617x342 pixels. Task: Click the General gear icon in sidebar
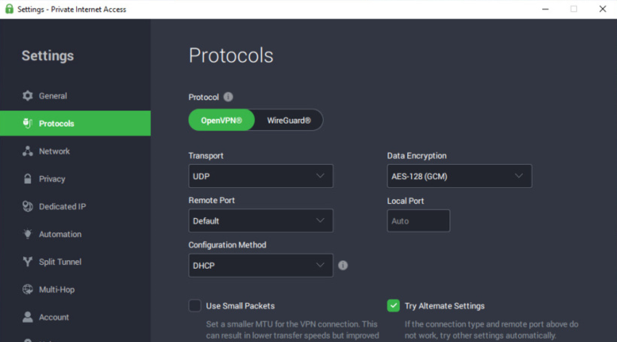coord(27,96)
